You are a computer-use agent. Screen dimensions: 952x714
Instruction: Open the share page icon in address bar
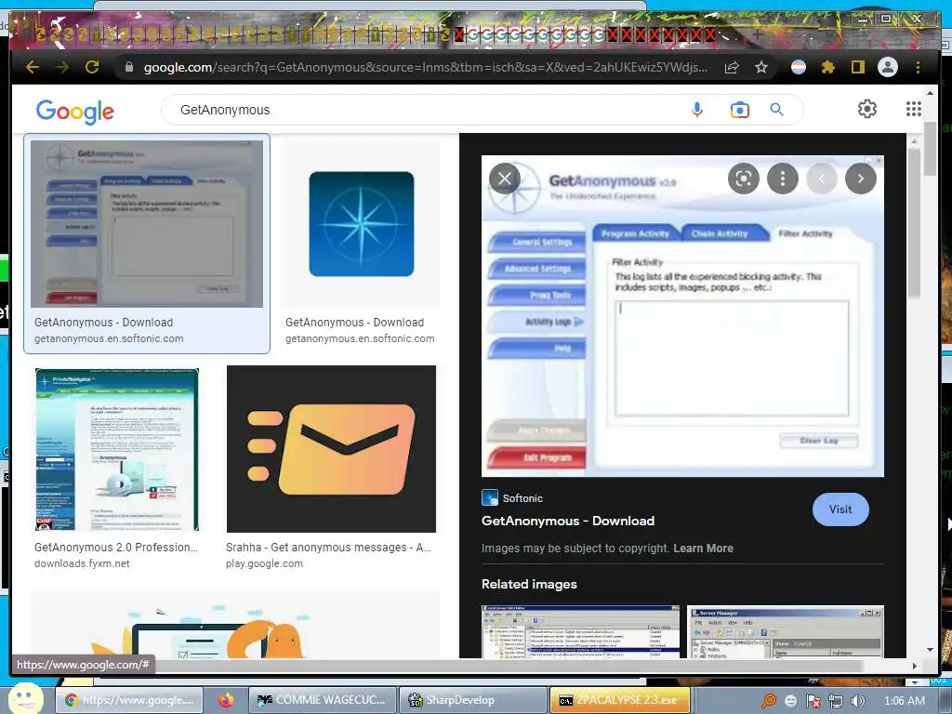pos(732,67)
